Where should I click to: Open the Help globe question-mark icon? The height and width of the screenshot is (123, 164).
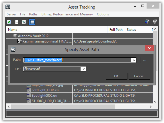(147, 21)
